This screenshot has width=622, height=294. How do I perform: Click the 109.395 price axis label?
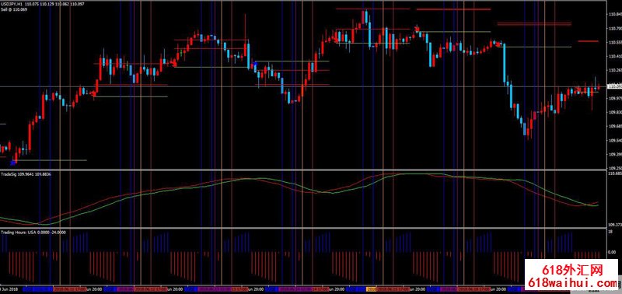pos(614,155)
